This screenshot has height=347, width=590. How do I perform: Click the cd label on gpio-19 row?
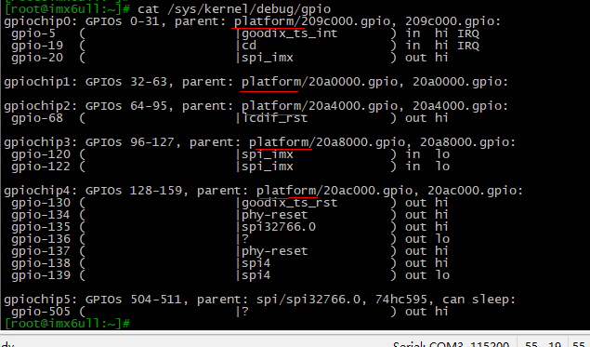coord(249,46)
